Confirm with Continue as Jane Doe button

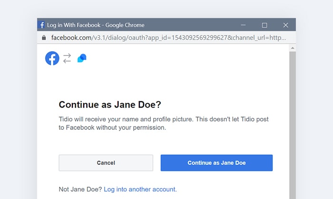[216, 163]
